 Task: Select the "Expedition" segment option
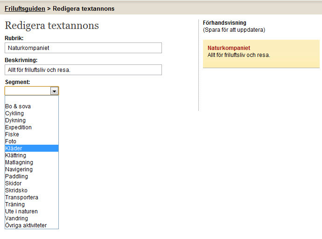pos(32,127)
